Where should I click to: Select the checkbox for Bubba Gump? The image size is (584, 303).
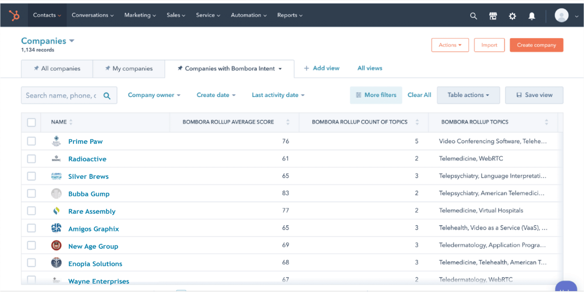point(31,193)
